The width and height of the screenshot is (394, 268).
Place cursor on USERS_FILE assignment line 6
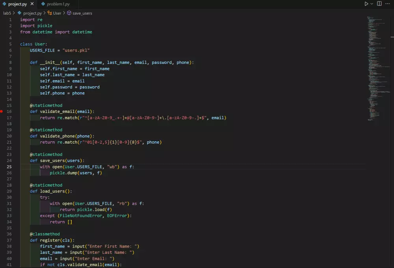pos(59,50)
